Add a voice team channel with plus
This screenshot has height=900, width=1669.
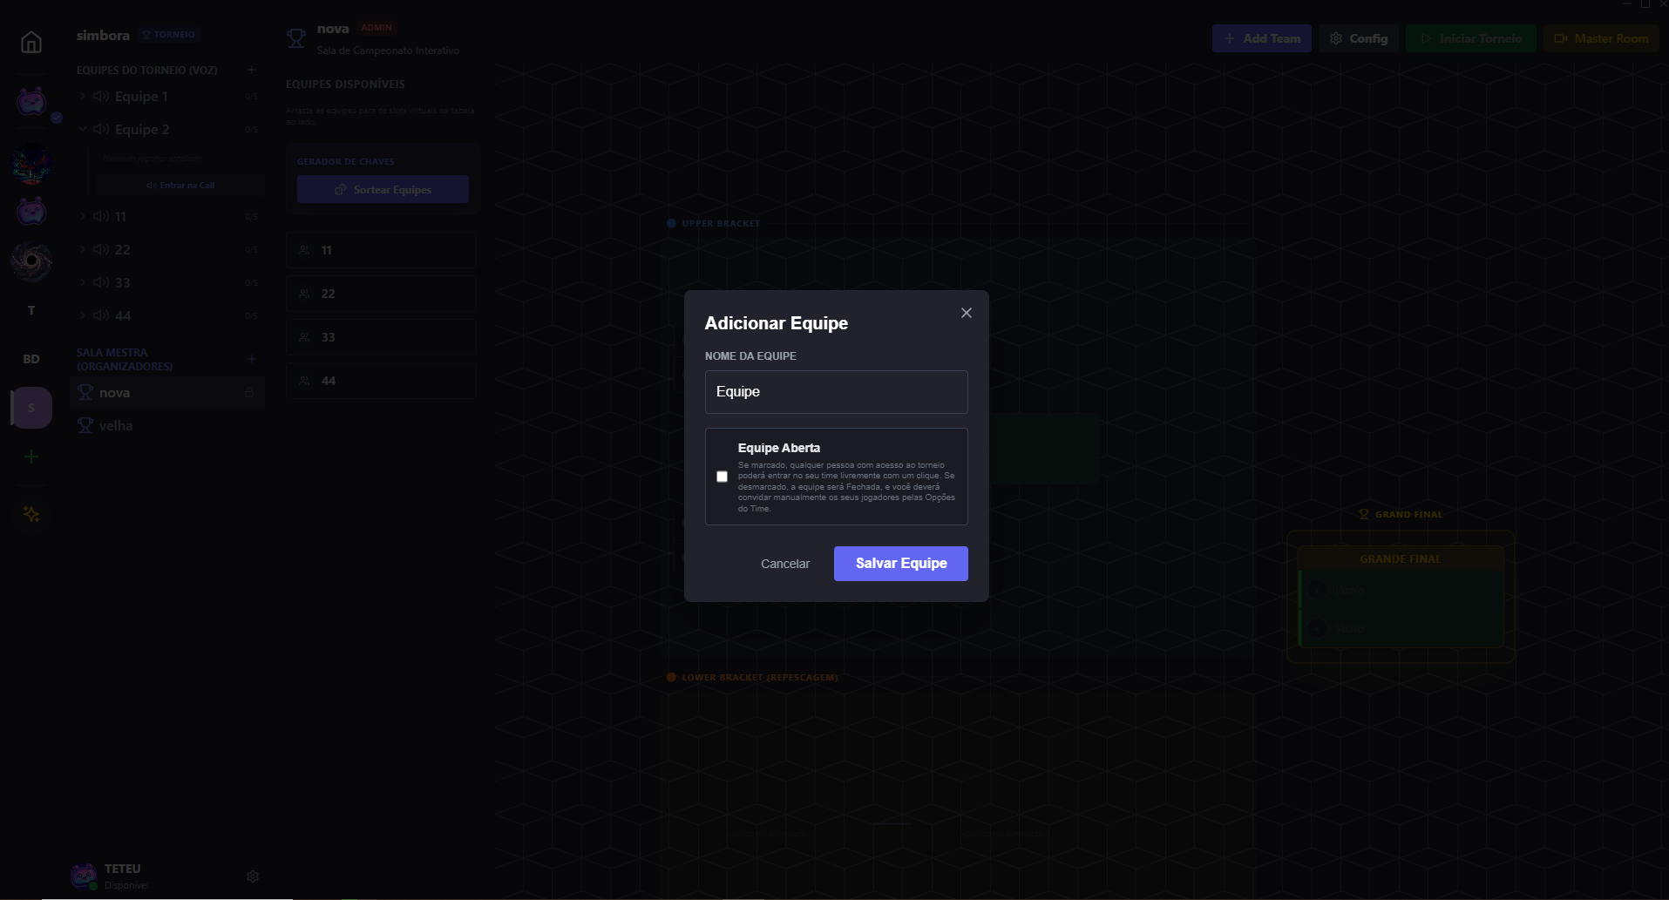click(251, 70)
